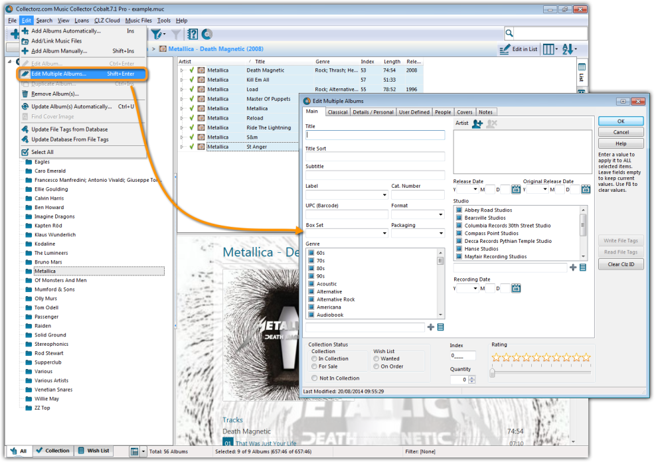
Task: Click the ZZ Top folder icon
Action: (29, 408)
